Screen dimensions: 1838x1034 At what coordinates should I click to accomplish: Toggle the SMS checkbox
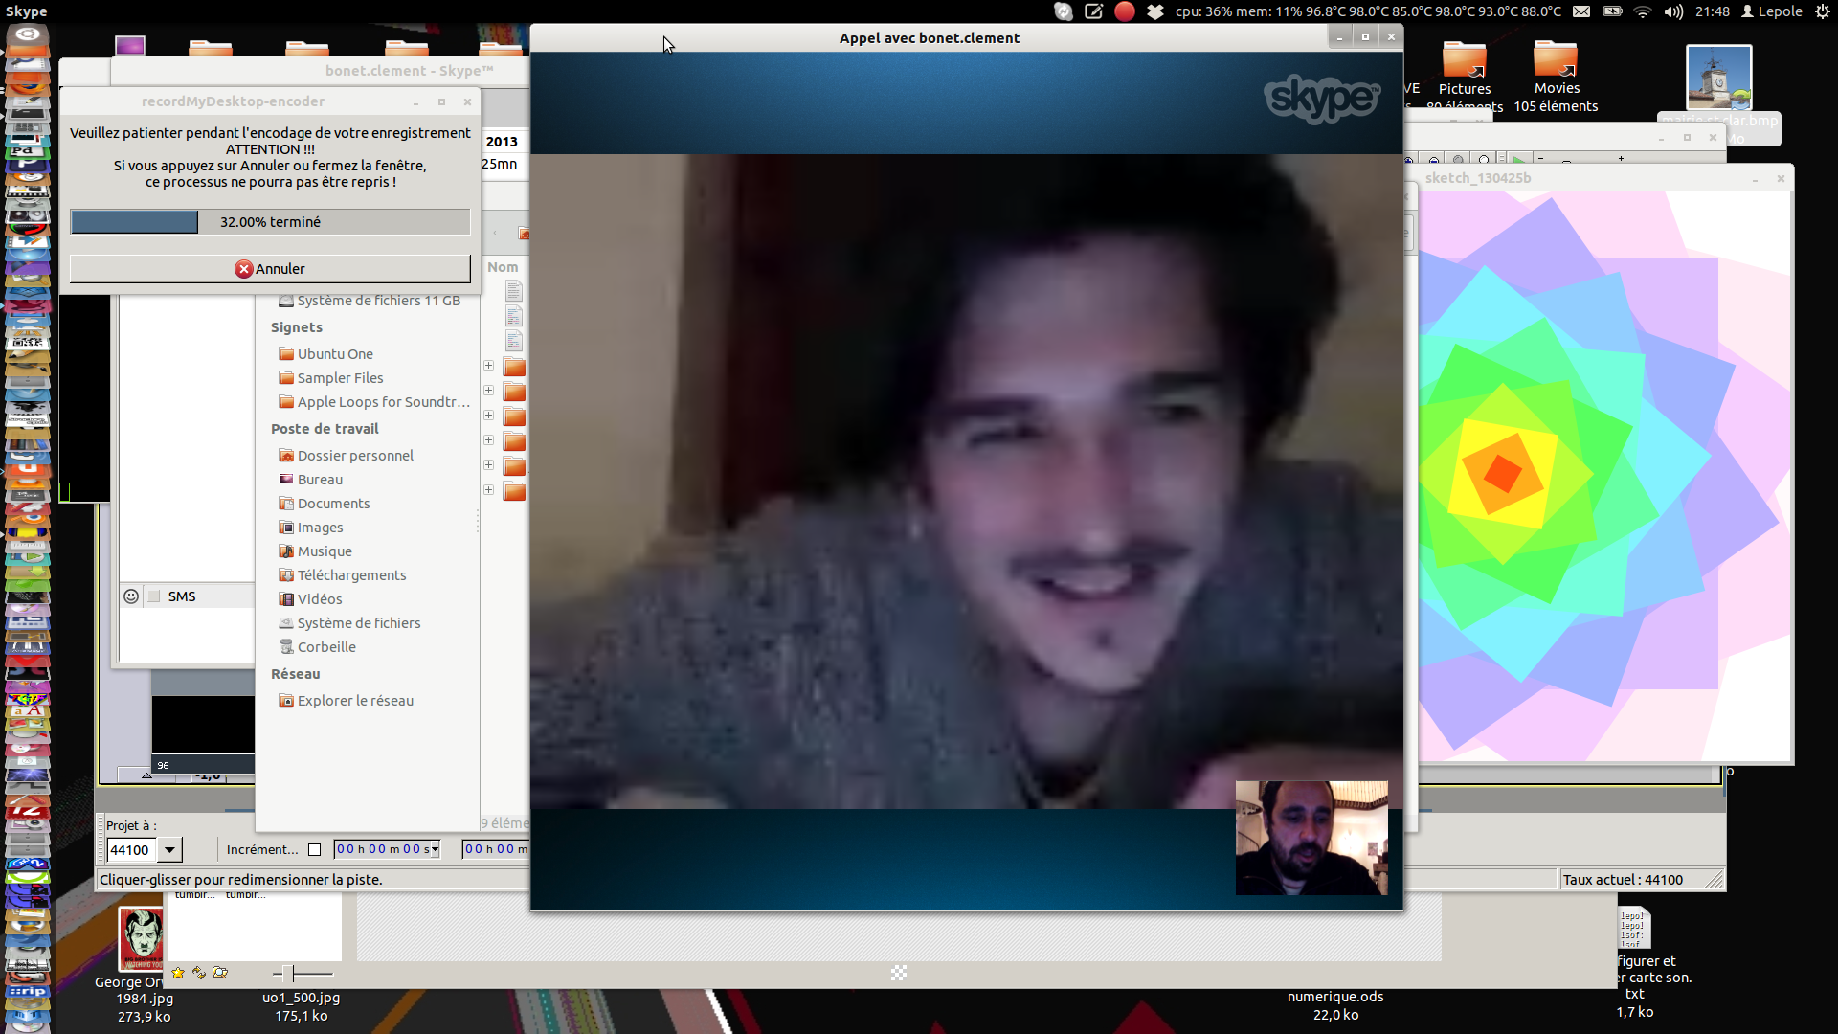click(x=154, y=596)
